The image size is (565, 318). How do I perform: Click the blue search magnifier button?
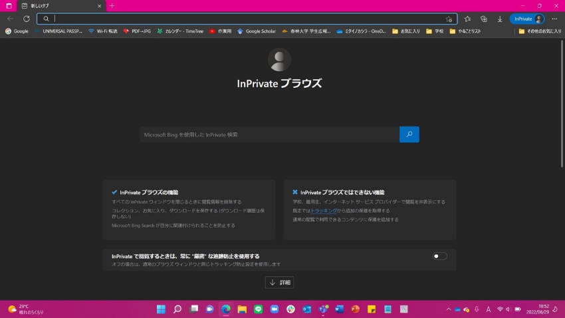(409, 134)
